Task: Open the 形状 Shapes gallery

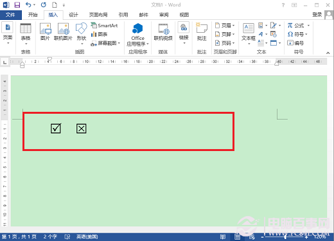Action: coord(82,33)
